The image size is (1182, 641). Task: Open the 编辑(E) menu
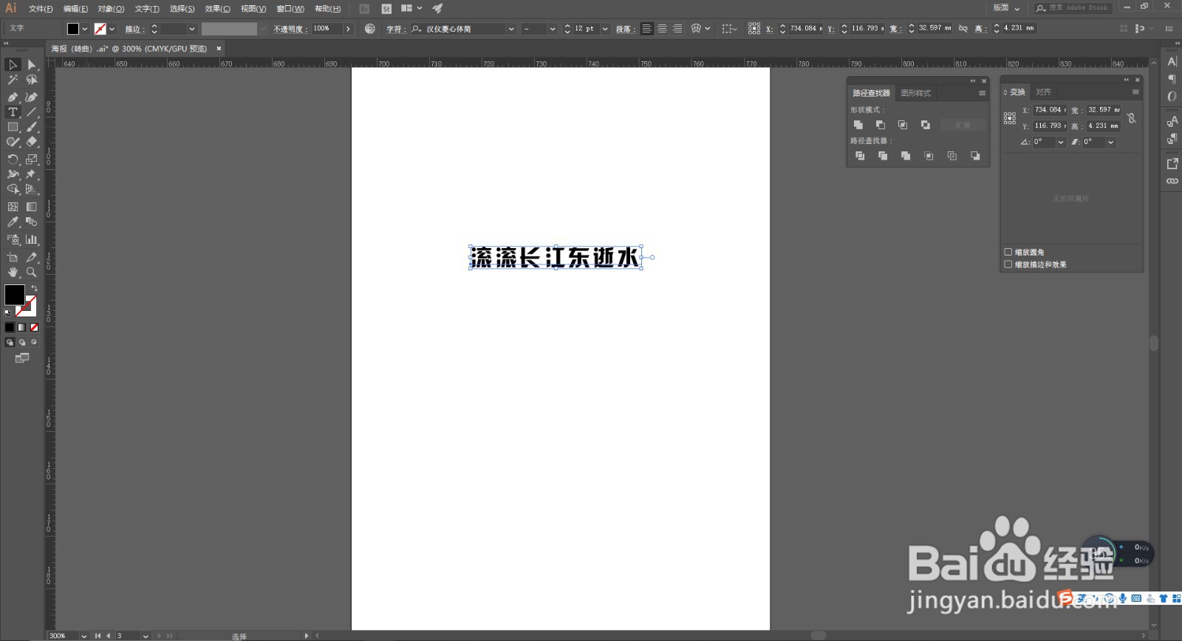75,9
